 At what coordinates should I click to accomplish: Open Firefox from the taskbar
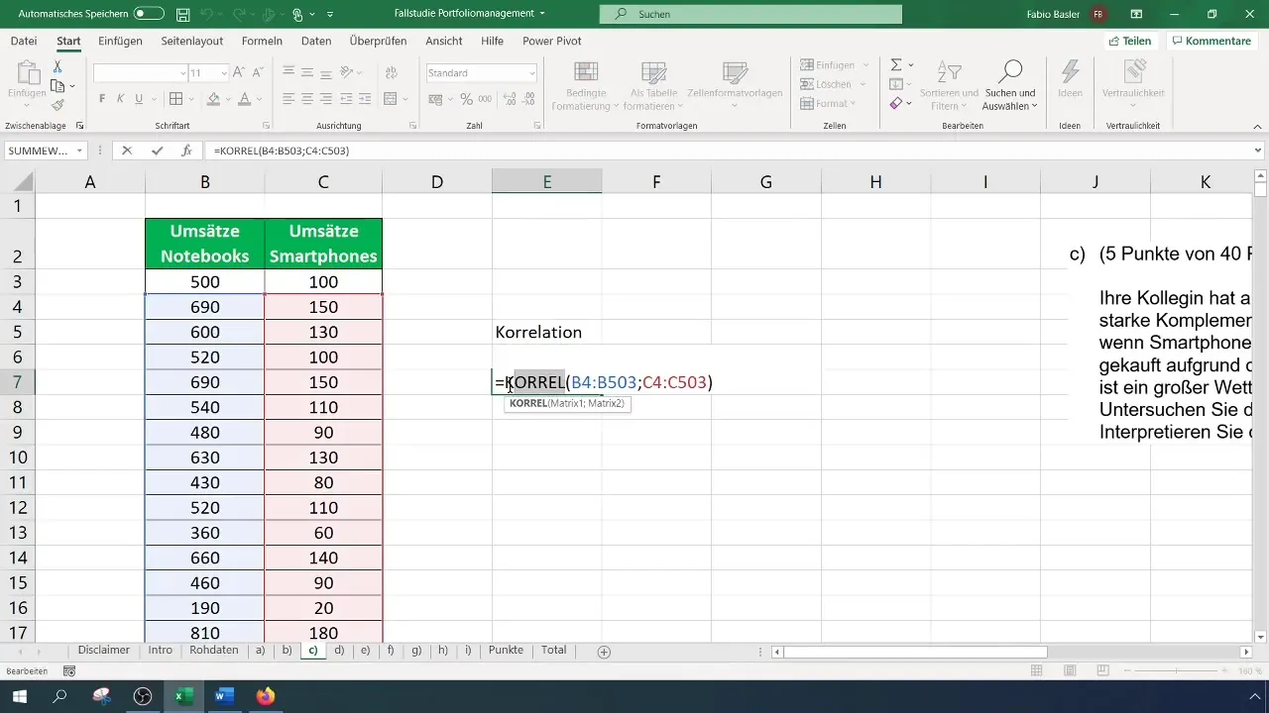coord(265,696)
